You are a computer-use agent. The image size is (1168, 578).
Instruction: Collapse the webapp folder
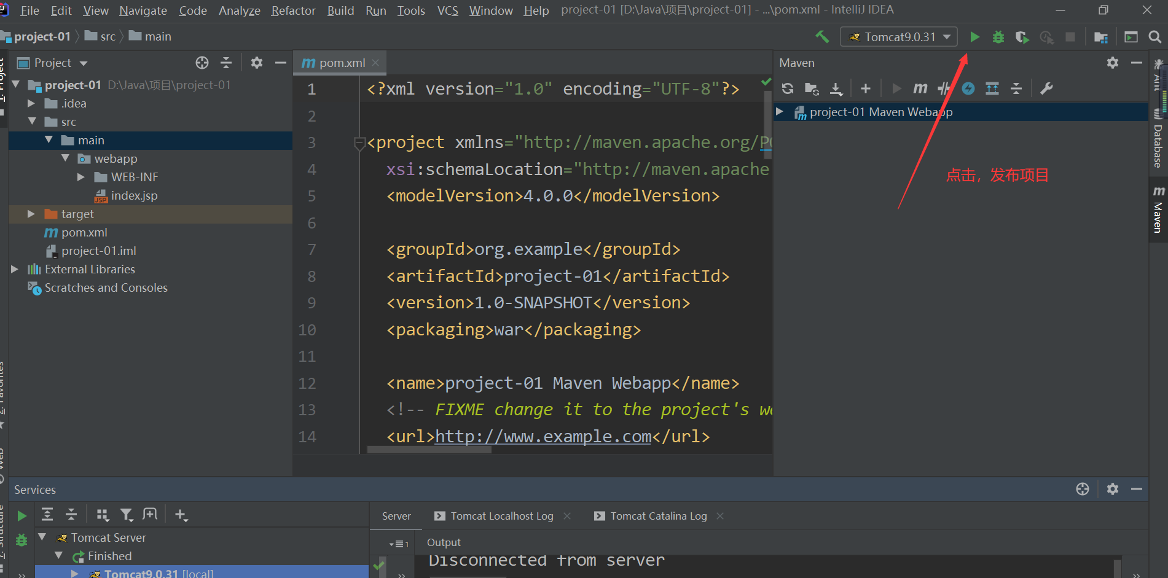pyautogui.click(x=65, y=158)
